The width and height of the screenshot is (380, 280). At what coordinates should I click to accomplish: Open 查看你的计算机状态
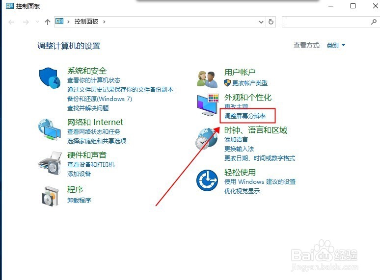[x=94, y=80]
